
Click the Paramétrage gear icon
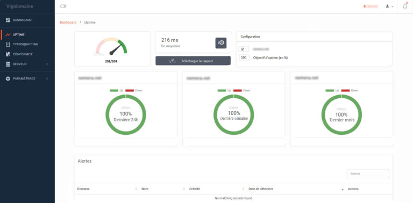(8, 78)
